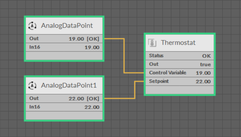Screen dimensions: 241x137
Task: Click the empty footer row of AnalogDataPoint1
Action: pos(64,115)
